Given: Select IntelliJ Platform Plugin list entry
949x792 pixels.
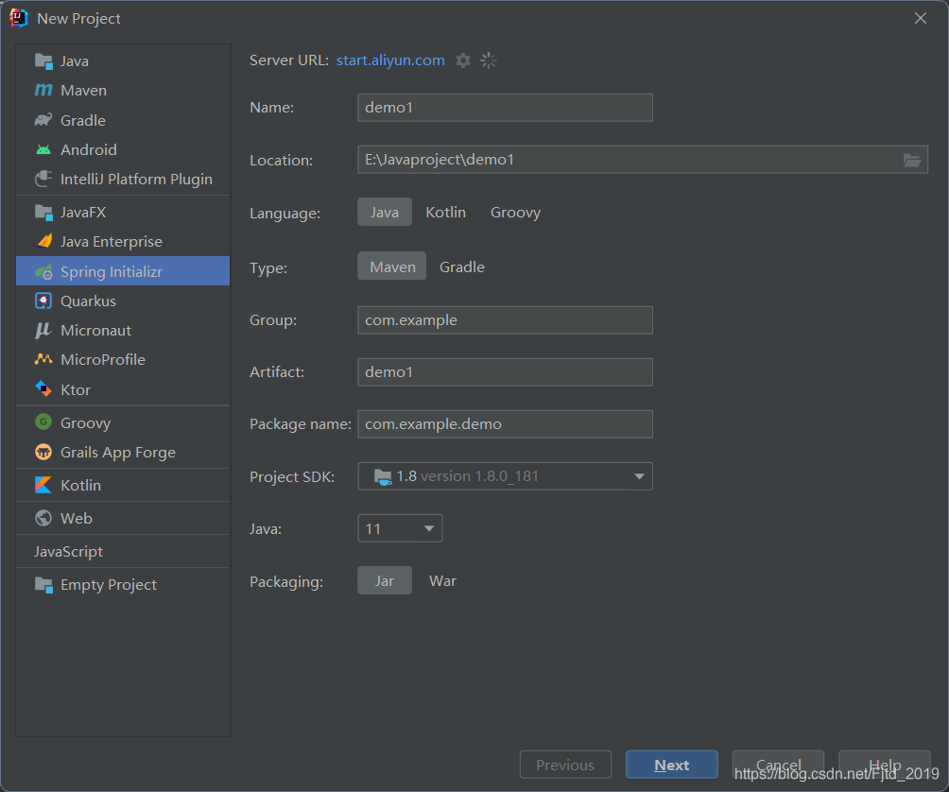Looking at the screenshot, I should point(123,179).
